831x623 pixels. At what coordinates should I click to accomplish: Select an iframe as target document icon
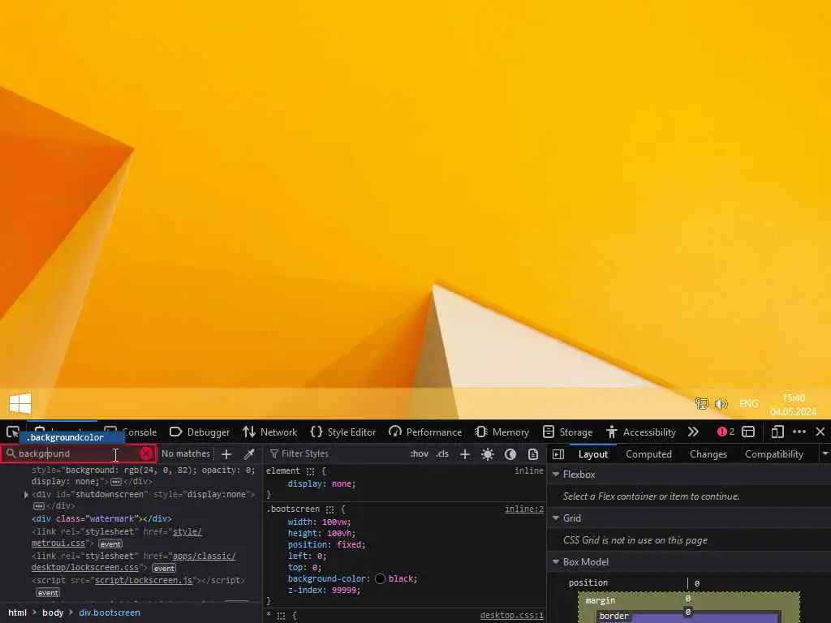pyautogui.click(x=748, y=432)
